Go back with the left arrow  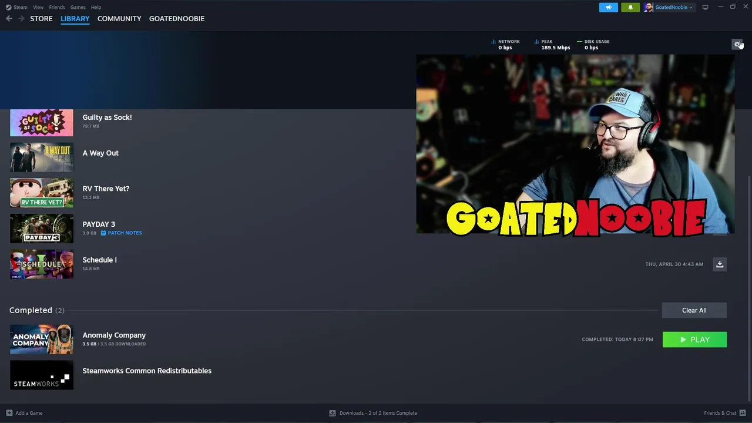tap(9, 19)
